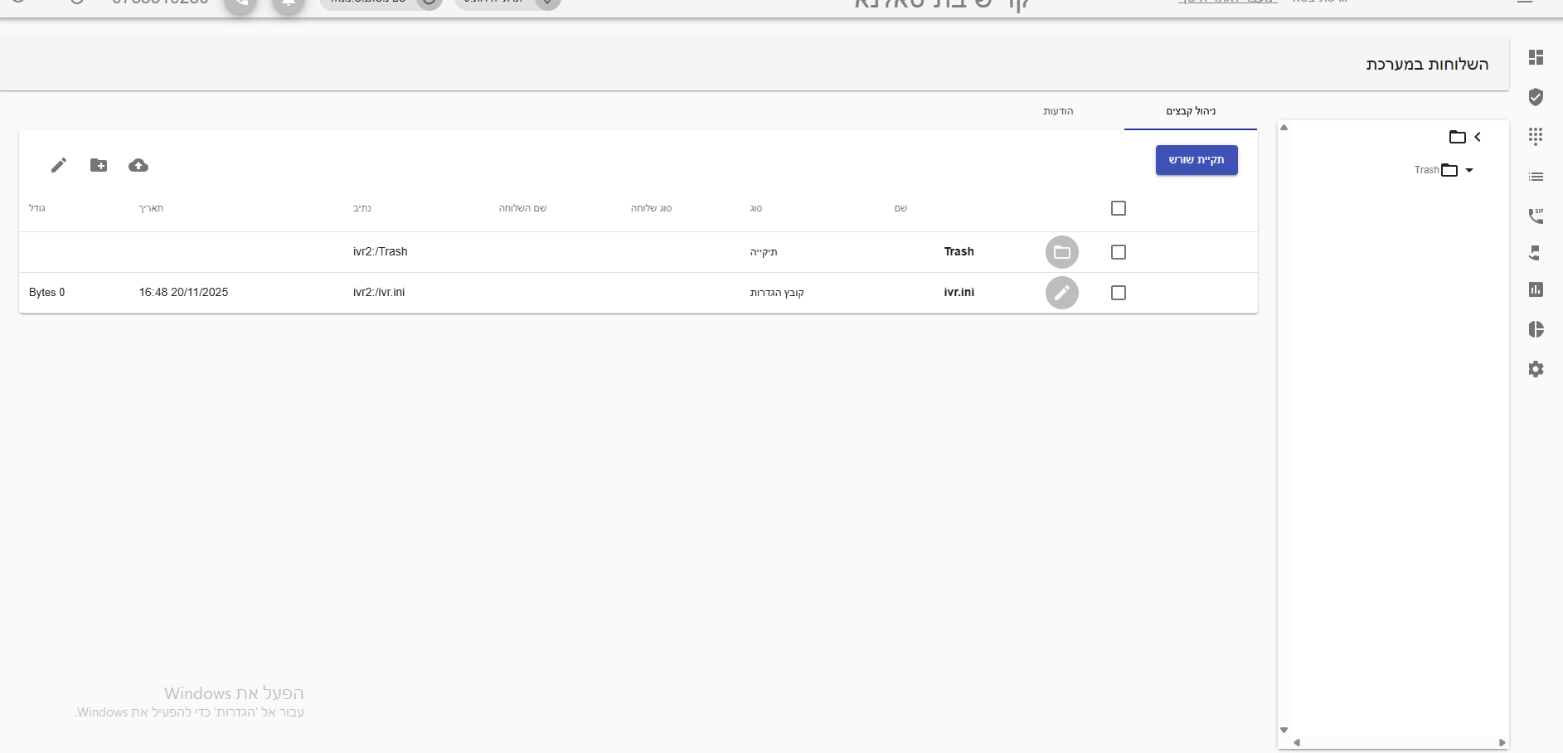Select the ניהול קבצים tab
Viewport: 1563px width, 753px height.
pos(1191,111)
